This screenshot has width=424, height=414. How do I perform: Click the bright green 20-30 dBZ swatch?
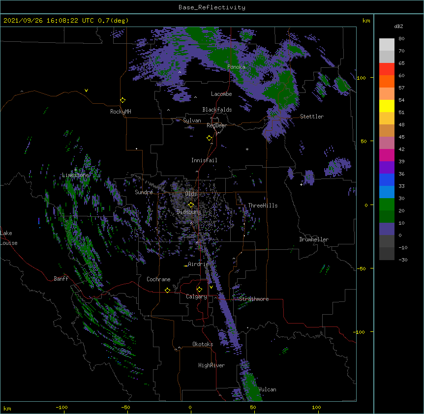[x=387, y=205]
